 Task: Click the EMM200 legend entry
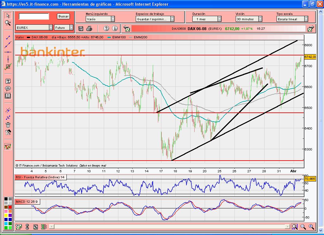pyautogui.click(x=138, y=37)
